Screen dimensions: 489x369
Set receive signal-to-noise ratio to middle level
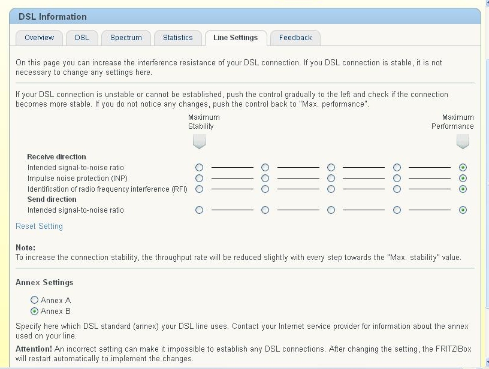(331, 168)
